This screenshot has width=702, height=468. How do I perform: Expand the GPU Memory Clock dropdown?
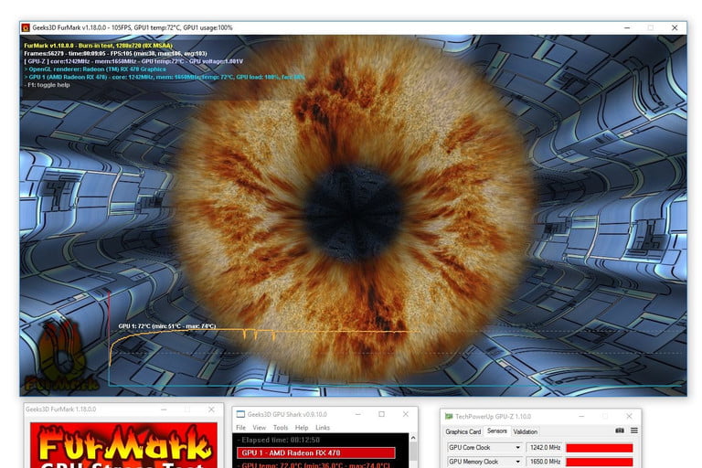click(x=518, y=463)
